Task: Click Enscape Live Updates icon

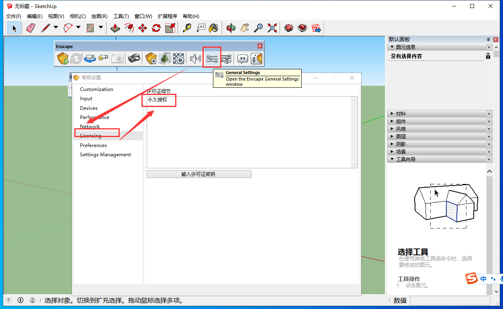Action: point(76,59)
